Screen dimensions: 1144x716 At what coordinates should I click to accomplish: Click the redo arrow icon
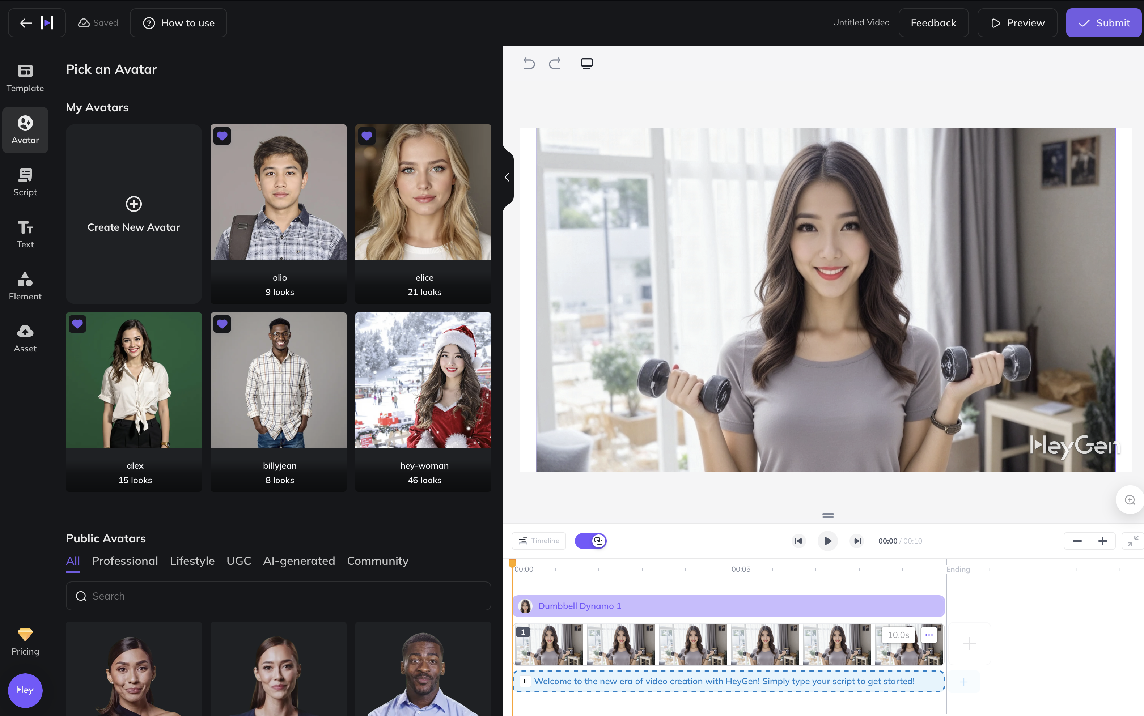coord(555,63)
